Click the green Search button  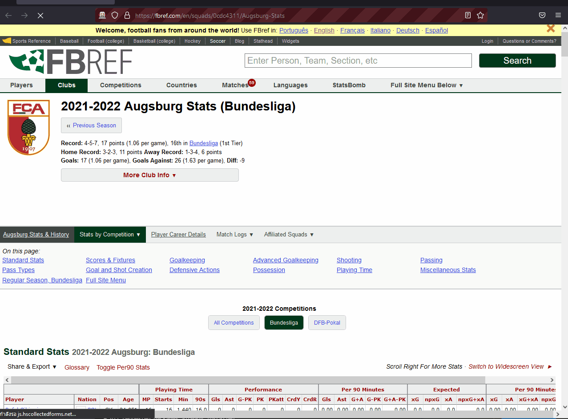517,61
